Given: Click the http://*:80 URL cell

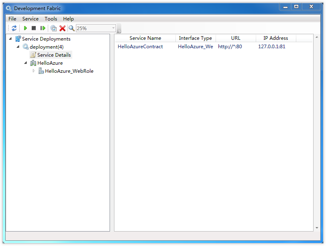Looking at the screenshot, I should [x=230, y=46].
